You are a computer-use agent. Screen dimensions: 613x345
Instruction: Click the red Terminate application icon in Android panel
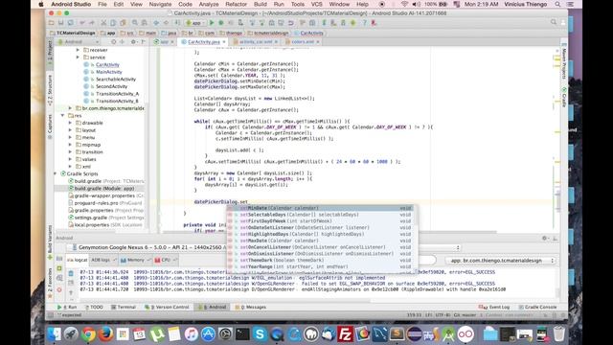59,289
